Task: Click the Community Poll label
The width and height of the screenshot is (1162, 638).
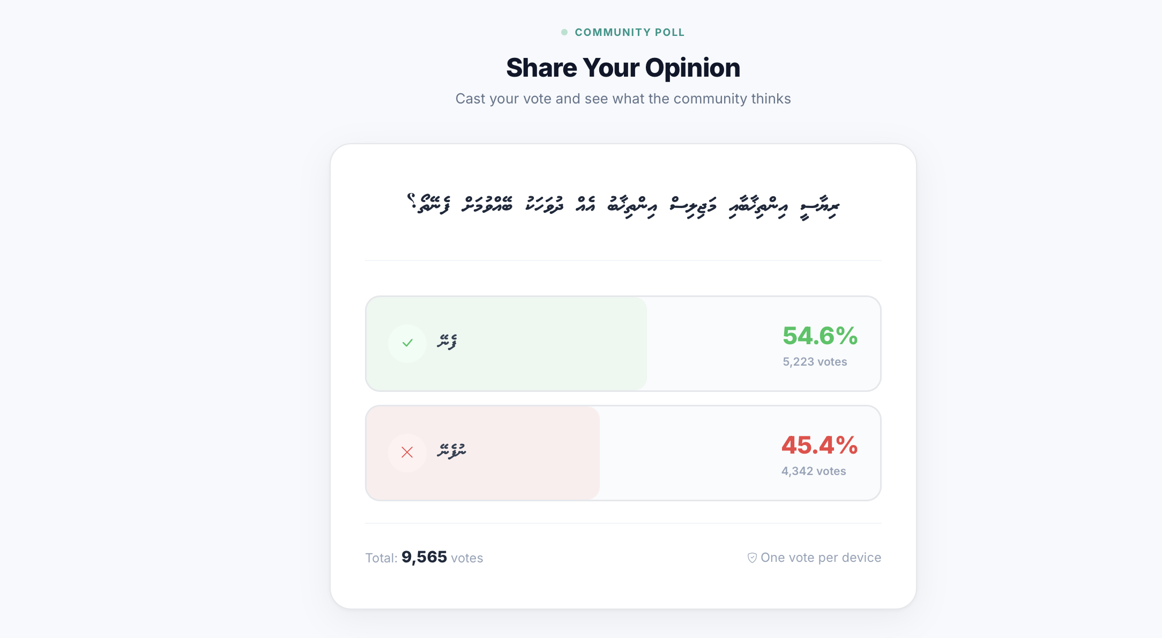Action: click(x=629, y=32)
